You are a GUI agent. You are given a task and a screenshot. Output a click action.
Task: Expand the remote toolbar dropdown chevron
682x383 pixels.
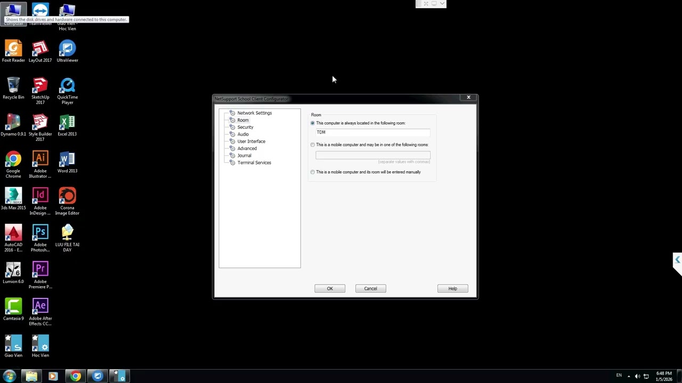click(442, 4)
